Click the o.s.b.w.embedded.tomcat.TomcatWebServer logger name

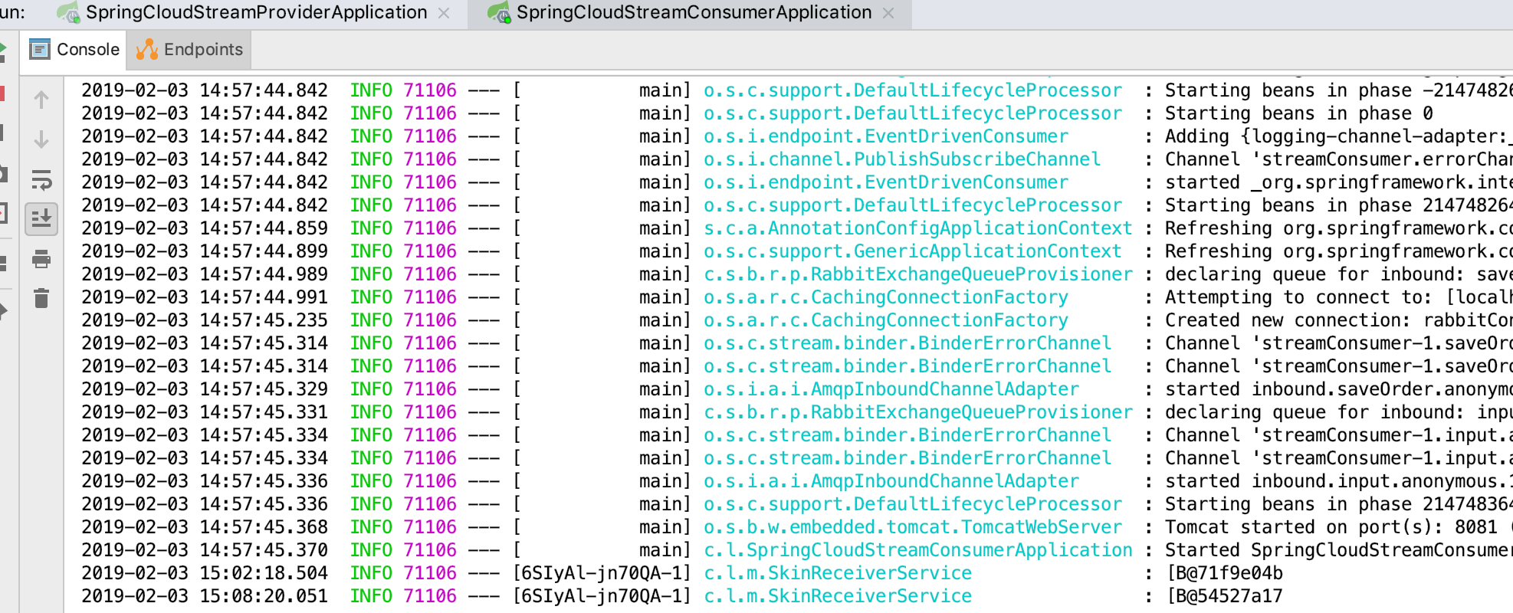(913, 527)
